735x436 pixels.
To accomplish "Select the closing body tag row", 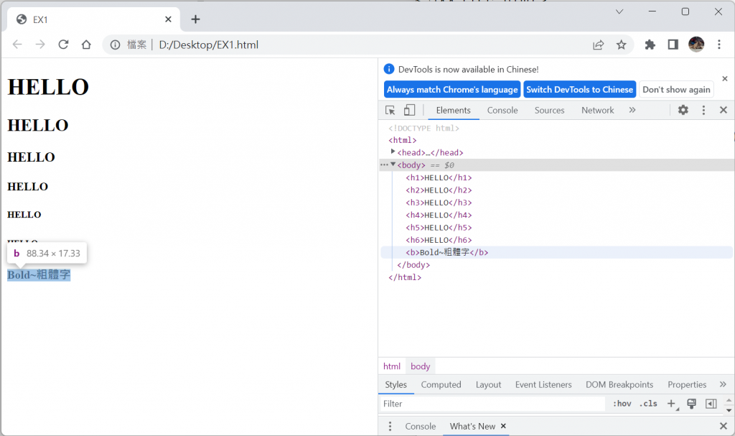I will pyautogui.click(x=413, y=265).
